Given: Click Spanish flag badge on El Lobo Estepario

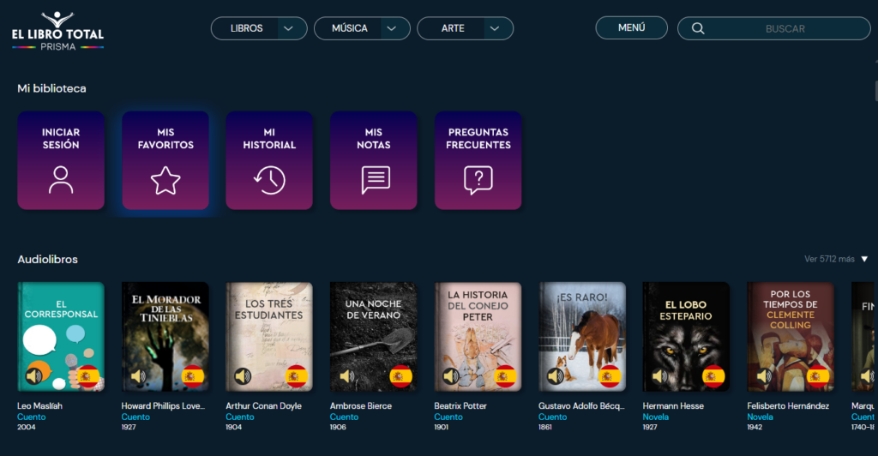Looking at the screenshot, I should [x=713, y=376].
